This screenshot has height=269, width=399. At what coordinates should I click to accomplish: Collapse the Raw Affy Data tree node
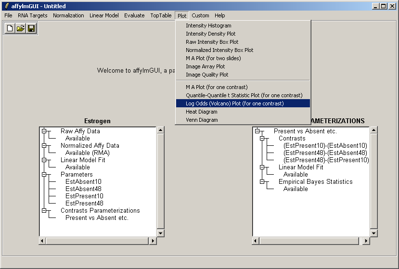point(44,131)
